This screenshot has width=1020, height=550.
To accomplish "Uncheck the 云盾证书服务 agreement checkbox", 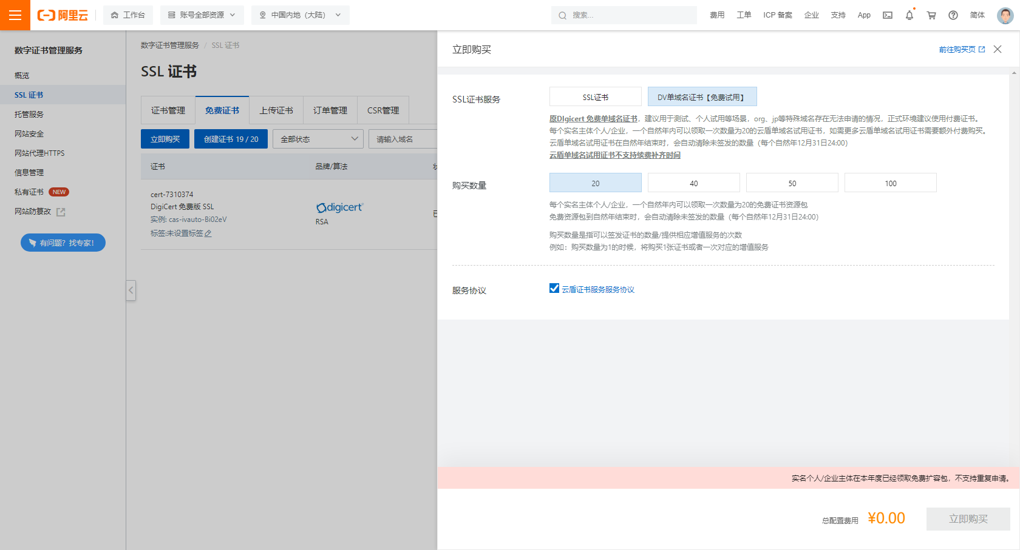I will tap(554, 289).
